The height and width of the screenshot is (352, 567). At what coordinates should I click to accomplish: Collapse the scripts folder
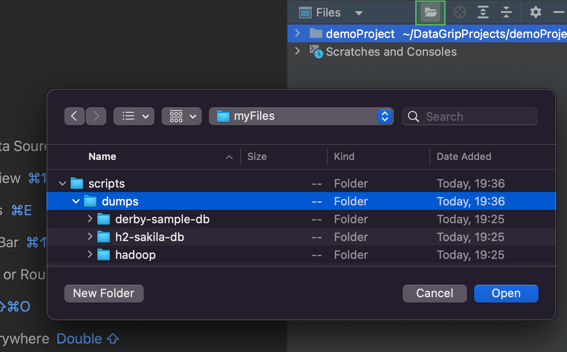click(63, 183)
